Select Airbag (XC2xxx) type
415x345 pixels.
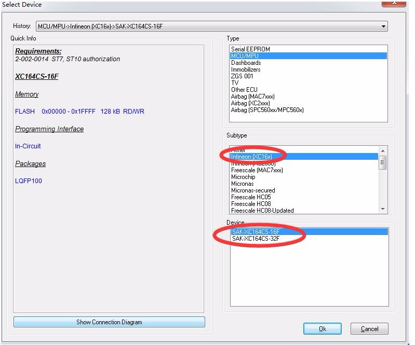[x=309, y=103]
